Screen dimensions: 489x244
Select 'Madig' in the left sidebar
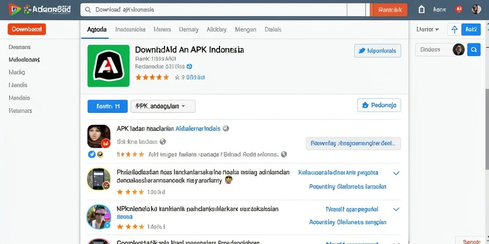click(17, 72)
